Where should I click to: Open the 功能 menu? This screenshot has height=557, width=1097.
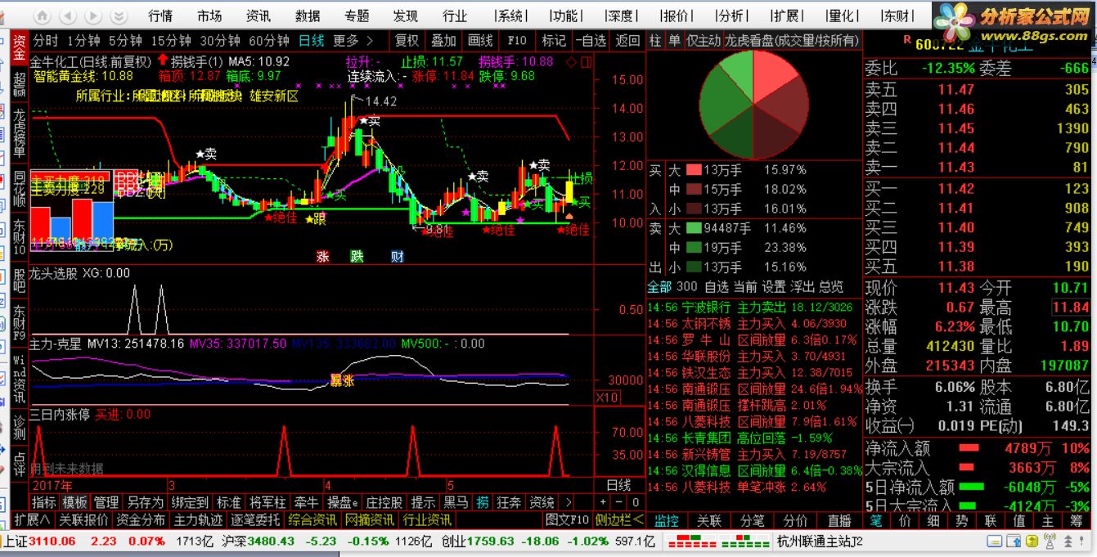564,16
